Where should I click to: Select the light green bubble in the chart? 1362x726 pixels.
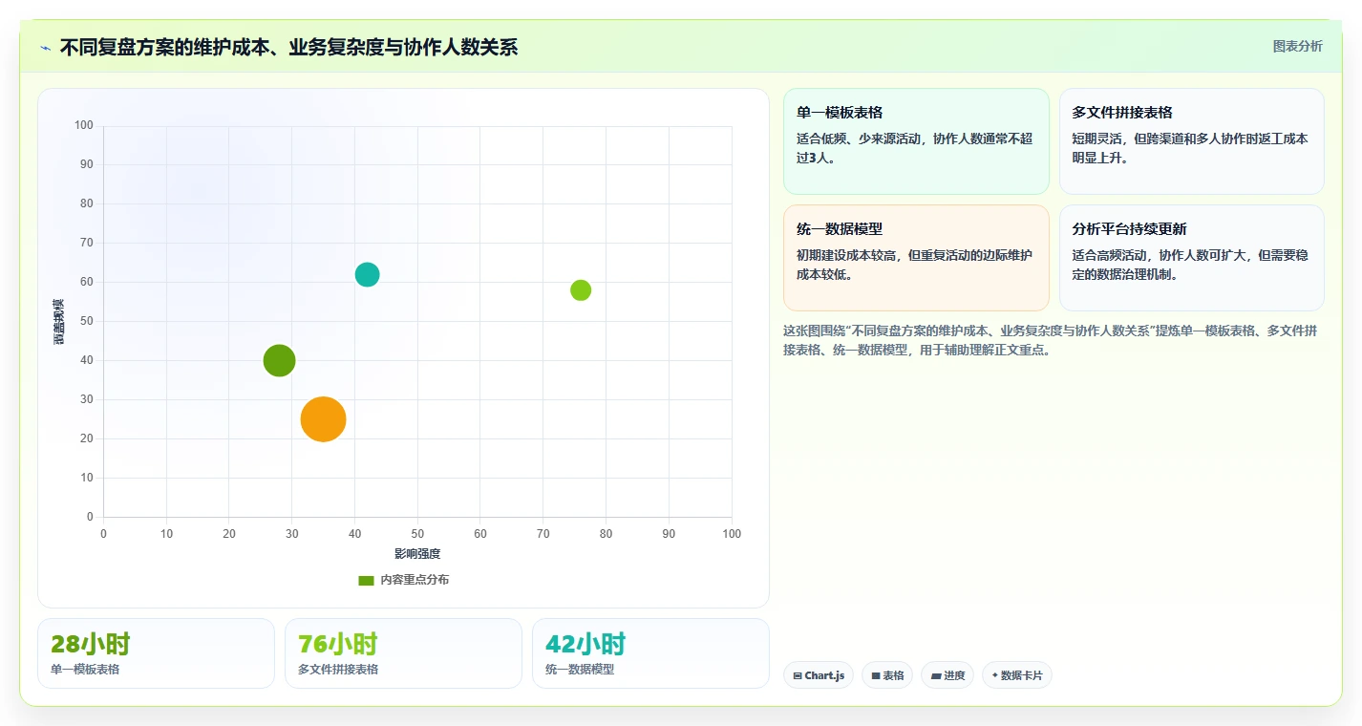[x=581, y=289]
